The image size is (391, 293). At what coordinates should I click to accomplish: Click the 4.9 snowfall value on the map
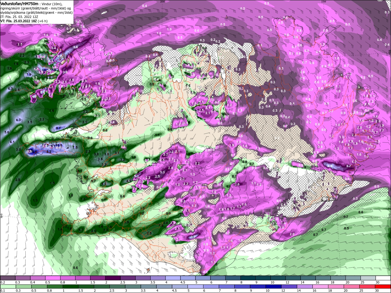click(330, 166)
